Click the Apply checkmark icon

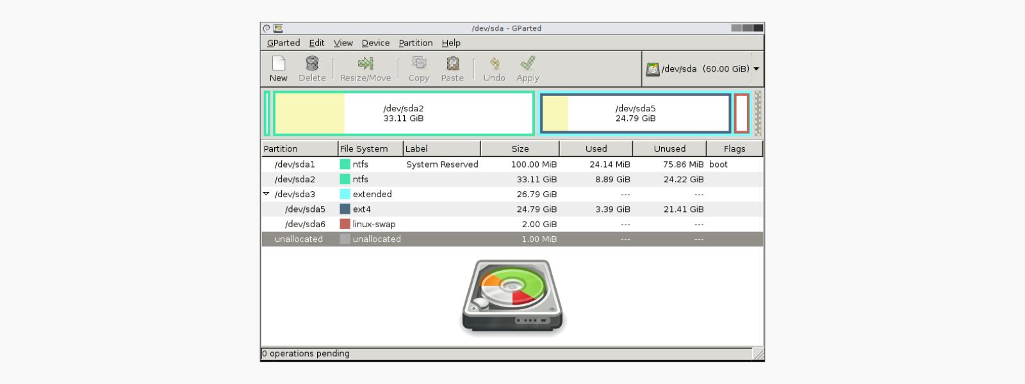coord(528,63)
